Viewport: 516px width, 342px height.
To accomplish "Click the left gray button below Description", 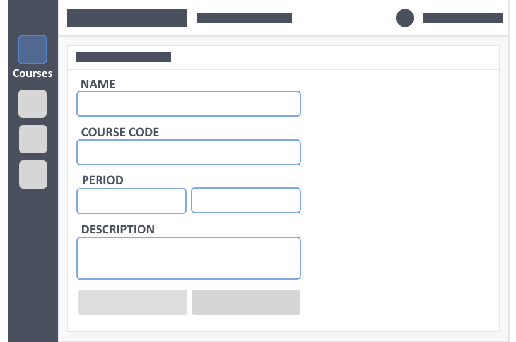I will (x=132, y=302).
